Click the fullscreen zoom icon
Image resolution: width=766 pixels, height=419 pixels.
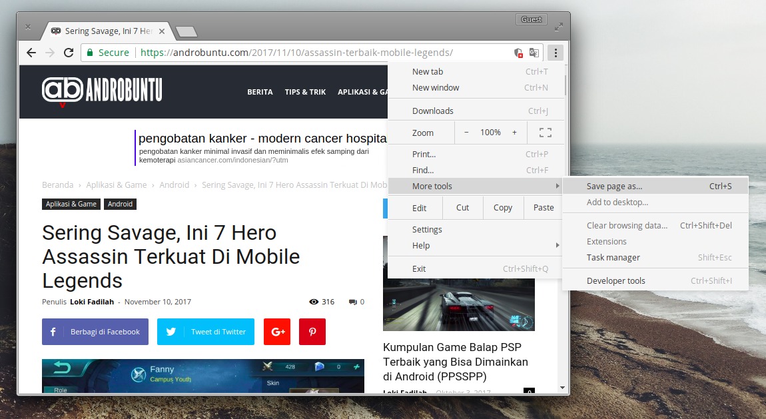[545, 132]
